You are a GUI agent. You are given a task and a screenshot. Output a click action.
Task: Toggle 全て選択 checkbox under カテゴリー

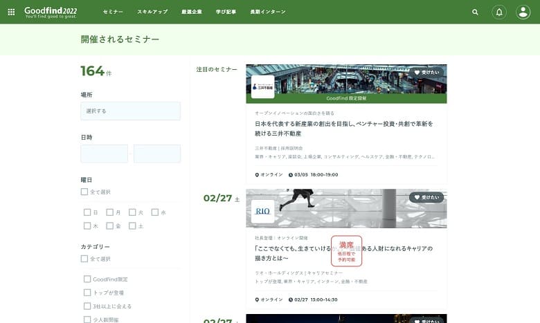[x=84, y=259]
